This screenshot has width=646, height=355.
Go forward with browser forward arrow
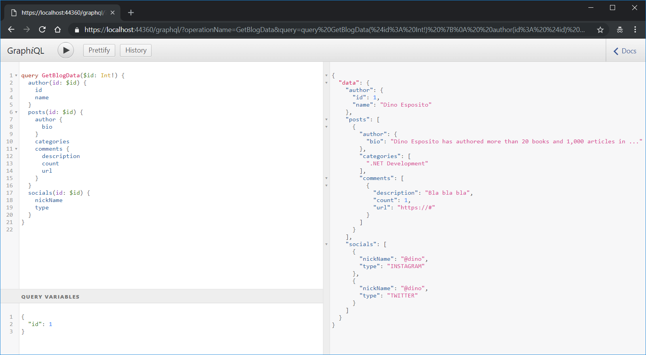(27, 29)
